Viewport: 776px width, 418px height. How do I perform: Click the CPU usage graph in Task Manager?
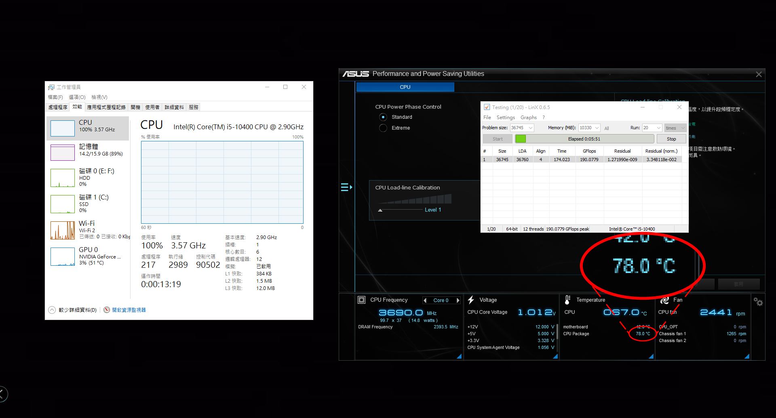[222, 183]
